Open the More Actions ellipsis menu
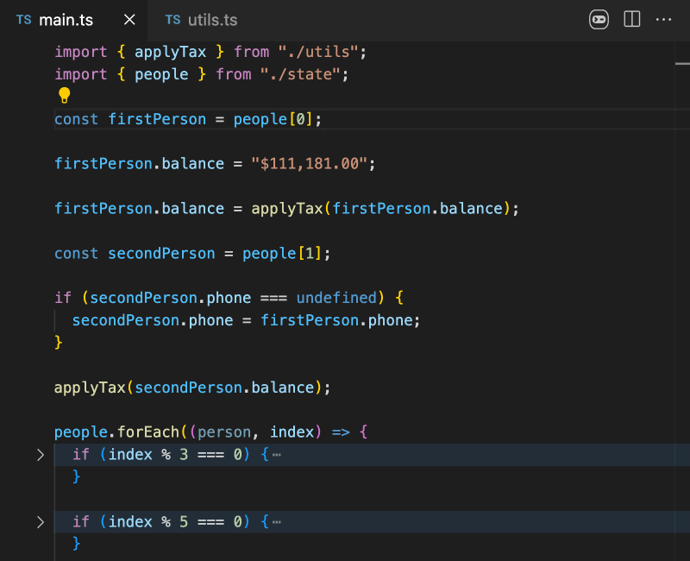 (663, 19)
